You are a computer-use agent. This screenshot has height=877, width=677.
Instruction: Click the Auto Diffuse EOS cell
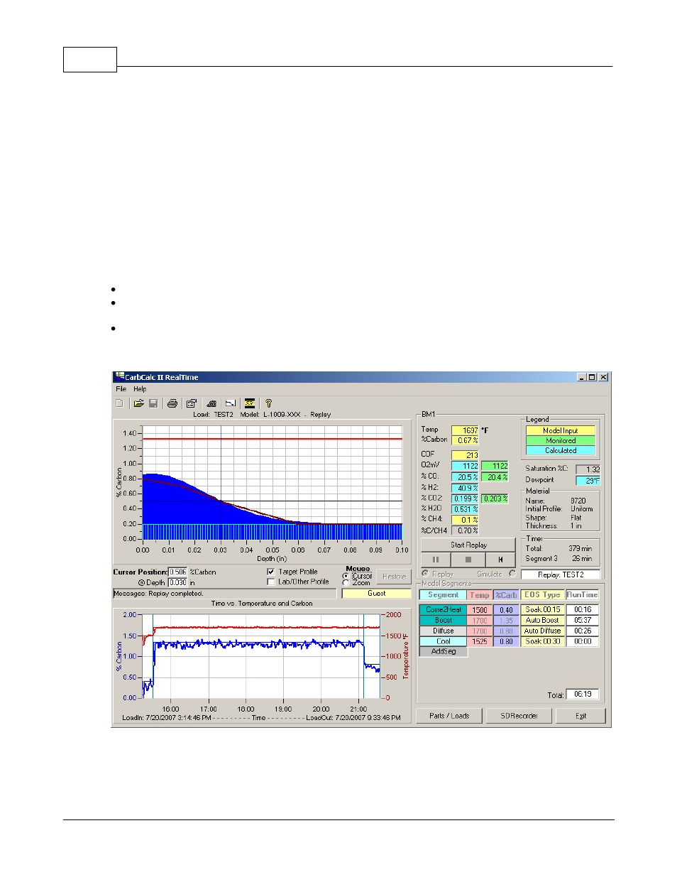point(543,631)
